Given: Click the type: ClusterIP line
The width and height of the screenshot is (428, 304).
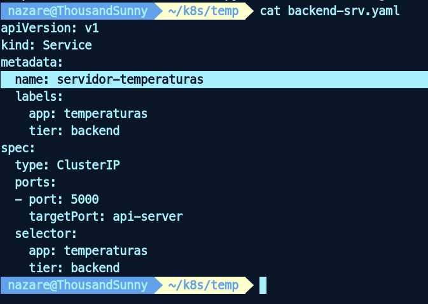Looking at the screenshot, I should point(67,166).
